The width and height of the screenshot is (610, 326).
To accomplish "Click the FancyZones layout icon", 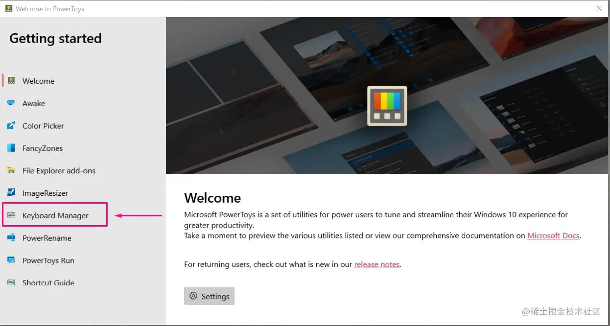I will pyautogui.click(x=11, y=148).
